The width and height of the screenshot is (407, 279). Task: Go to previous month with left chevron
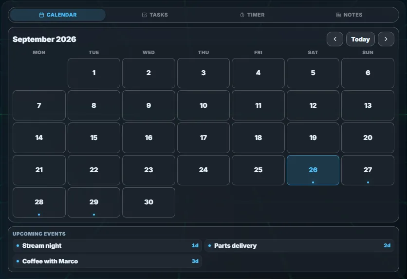point(335,39)
